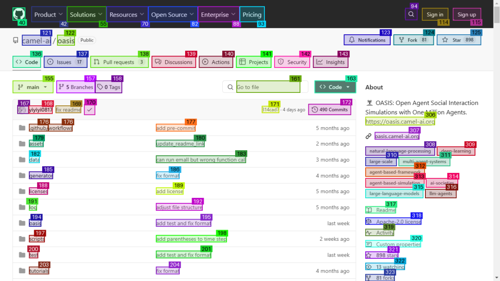The height and width of the screenshot is (281, 500).
Task: Select the Code repository tab
Action: 27,62
